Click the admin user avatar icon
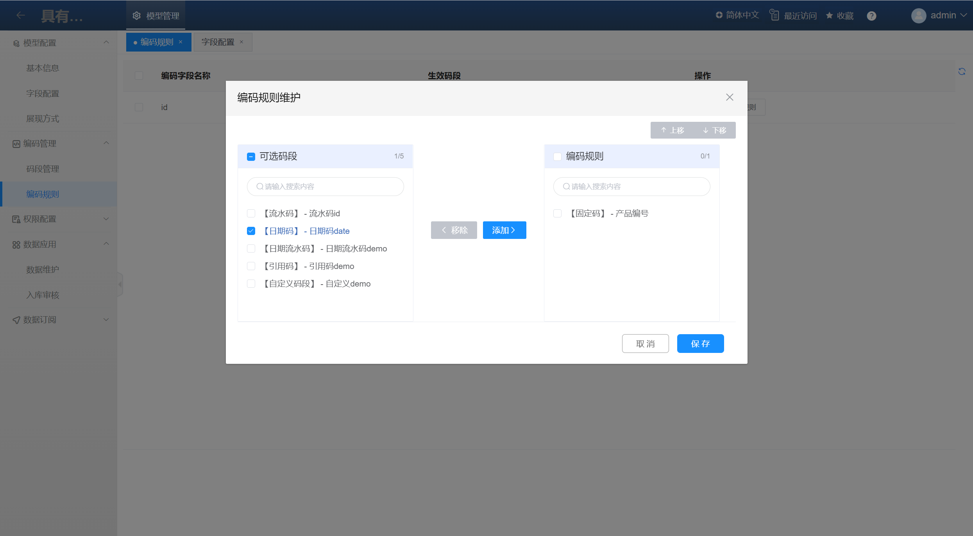 (918, 16)
